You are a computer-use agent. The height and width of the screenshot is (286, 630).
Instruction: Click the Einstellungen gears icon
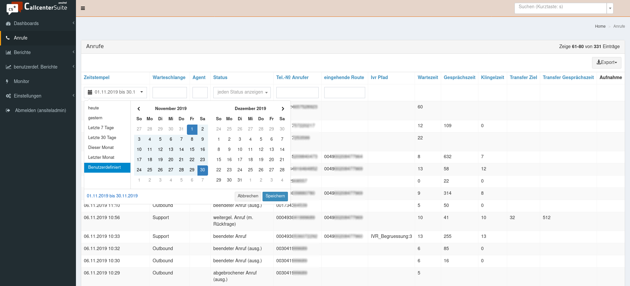click(8, 96)
